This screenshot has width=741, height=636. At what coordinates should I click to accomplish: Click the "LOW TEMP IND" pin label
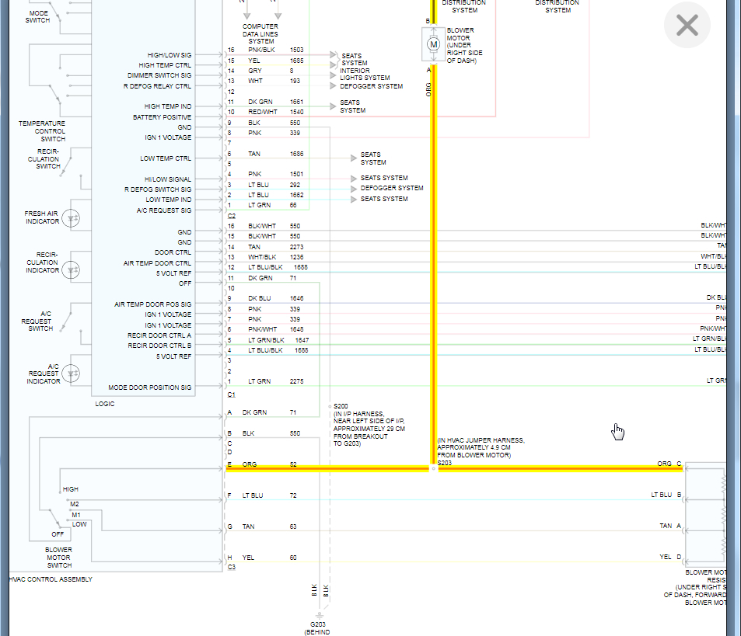(169, 200)
